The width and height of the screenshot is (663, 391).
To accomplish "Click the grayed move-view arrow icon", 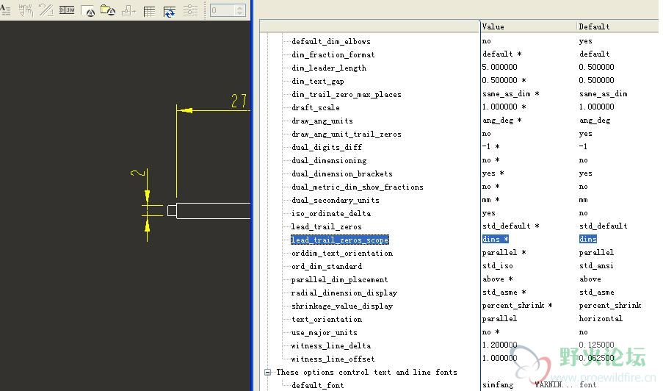I will (x=128, y=10).
